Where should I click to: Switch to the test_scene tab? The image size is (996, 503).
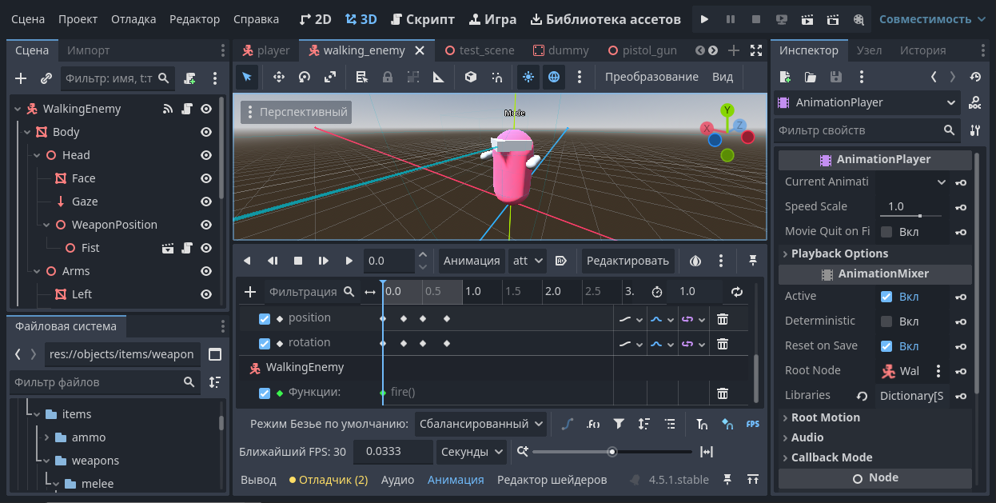(x=480, y=50)
